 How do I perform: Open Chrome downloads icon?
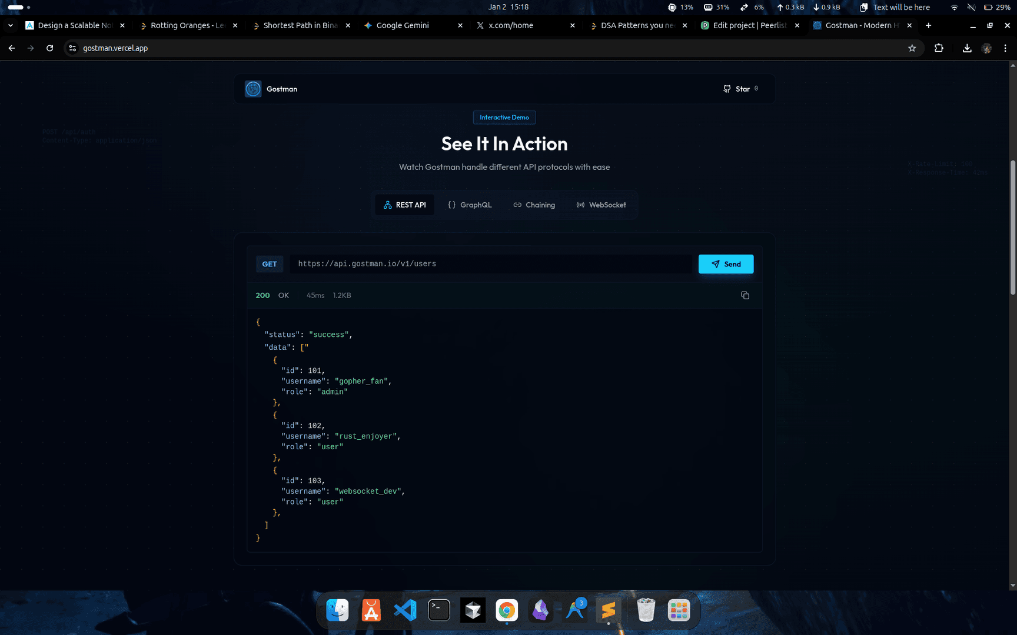click(x=967, y=48)
